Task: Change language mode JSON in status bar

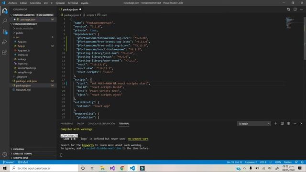Action: [x=278, y=162]
